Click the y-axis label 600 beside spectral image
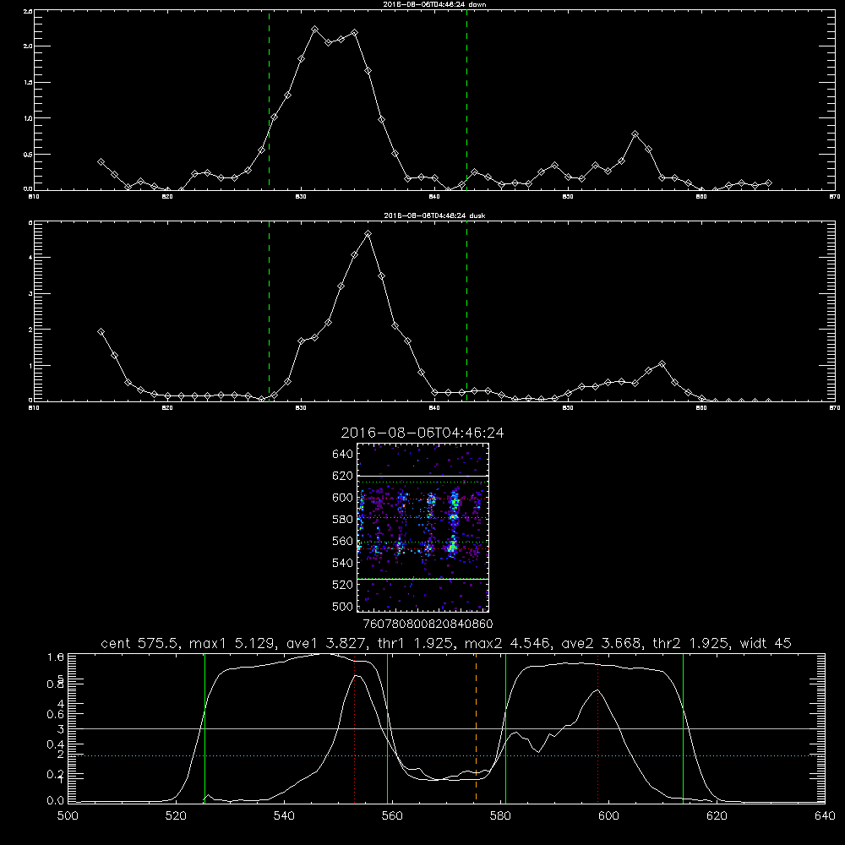 pyautogui.click(x=343, y=498)
